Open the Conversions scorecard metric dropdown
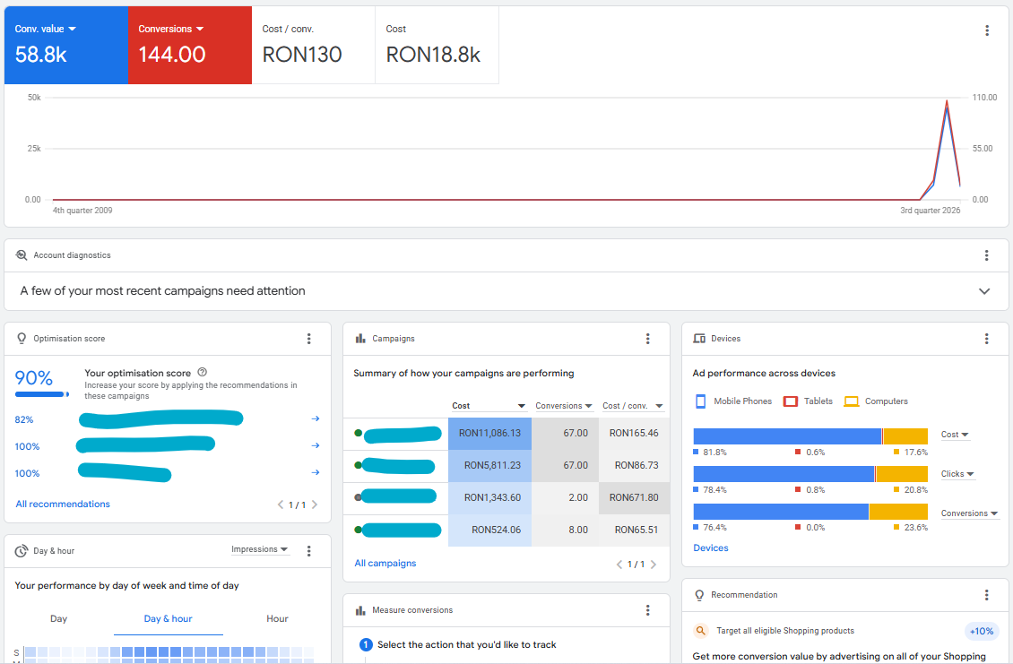This screenshot has height=664, width=1013. [171, 29]
